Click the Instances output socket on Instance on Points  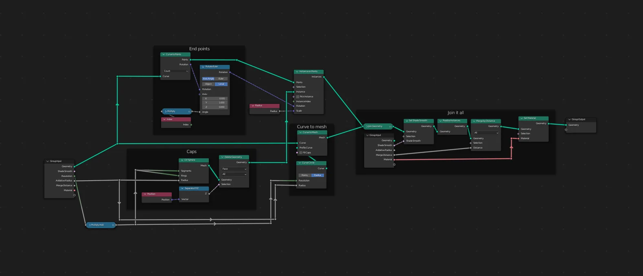tap(324, 77)
